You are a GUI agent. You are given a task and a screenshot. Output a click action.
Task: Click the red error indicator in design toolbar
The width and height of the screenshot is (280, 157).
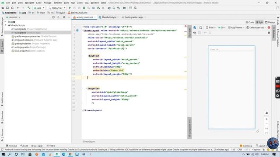pos(269,27)
